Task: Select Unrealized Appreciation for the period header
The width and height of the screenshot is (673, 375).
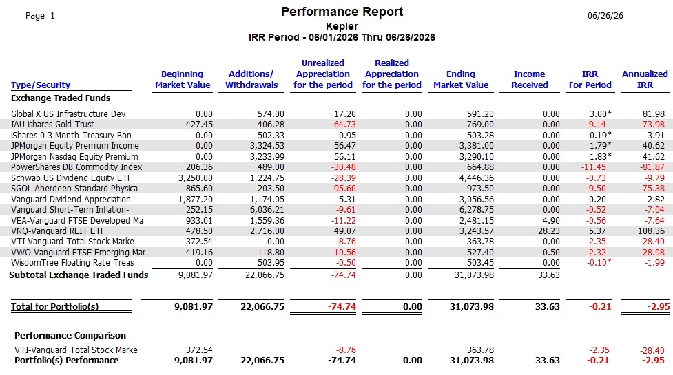Action: [323, 74]
